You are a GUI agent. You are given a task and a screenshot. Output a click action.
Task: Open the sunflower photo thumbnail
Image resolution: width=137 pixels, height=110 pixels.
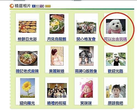[x=27, y=88]
